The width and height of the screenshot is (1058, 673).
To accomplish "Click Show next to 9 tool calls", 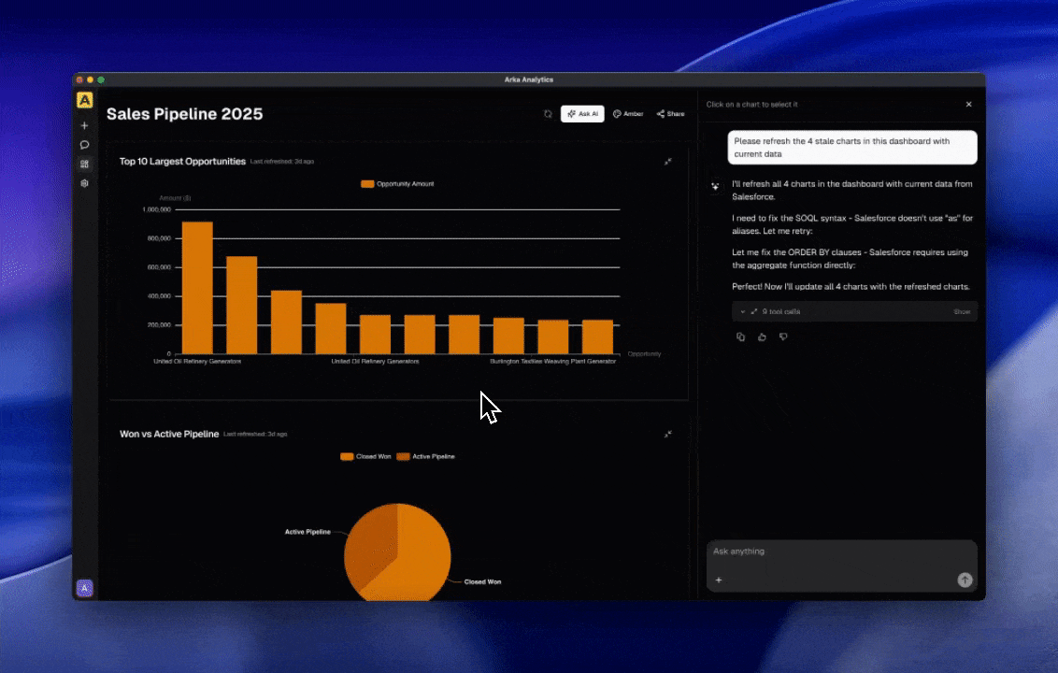I will pyautogui.click(x=962, y=311).
